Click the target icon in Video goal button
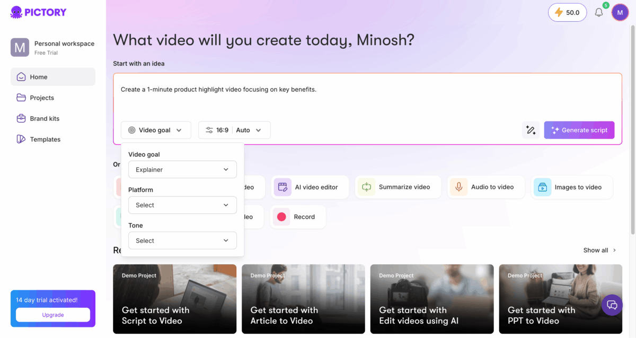The image size is (636, 338). (x=132, y=130)
